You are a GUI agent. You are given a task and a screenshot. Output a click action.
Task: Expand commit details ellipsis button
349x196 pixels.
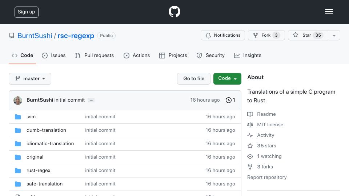pyautogui.click(x=91, y=100)
